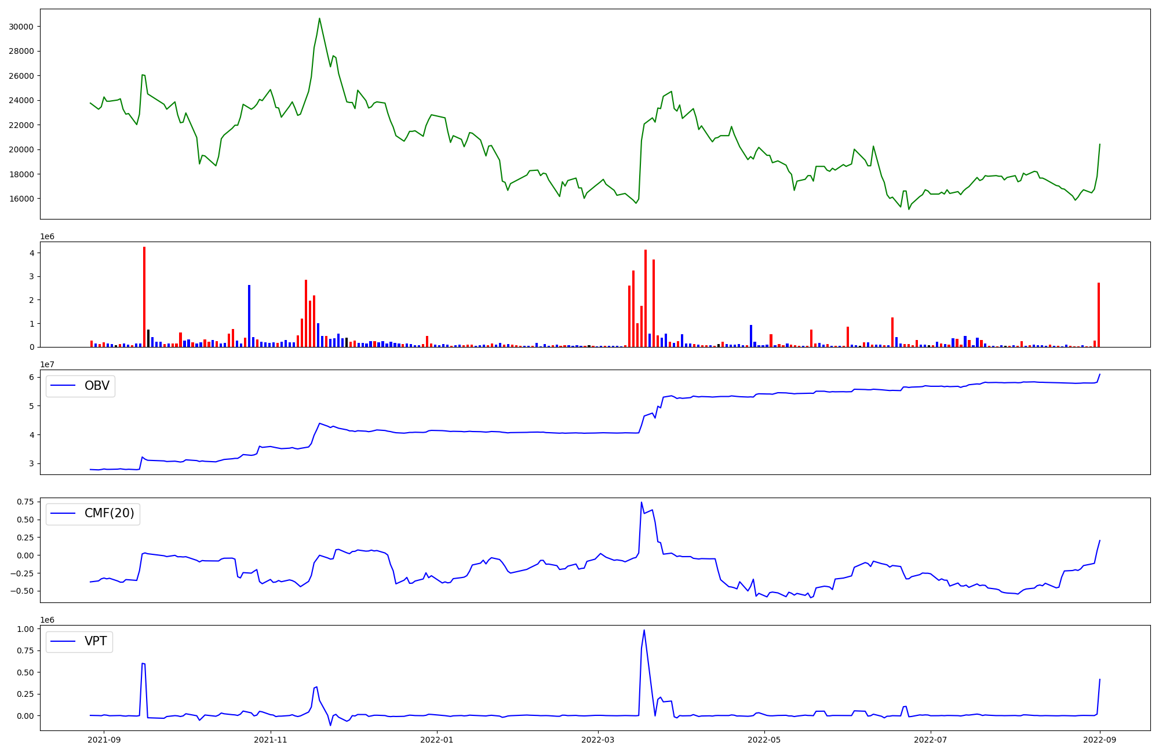Select the 2021-09 x-axis date label
Screen dimensions: 1159x753
(x=104, y=739)
